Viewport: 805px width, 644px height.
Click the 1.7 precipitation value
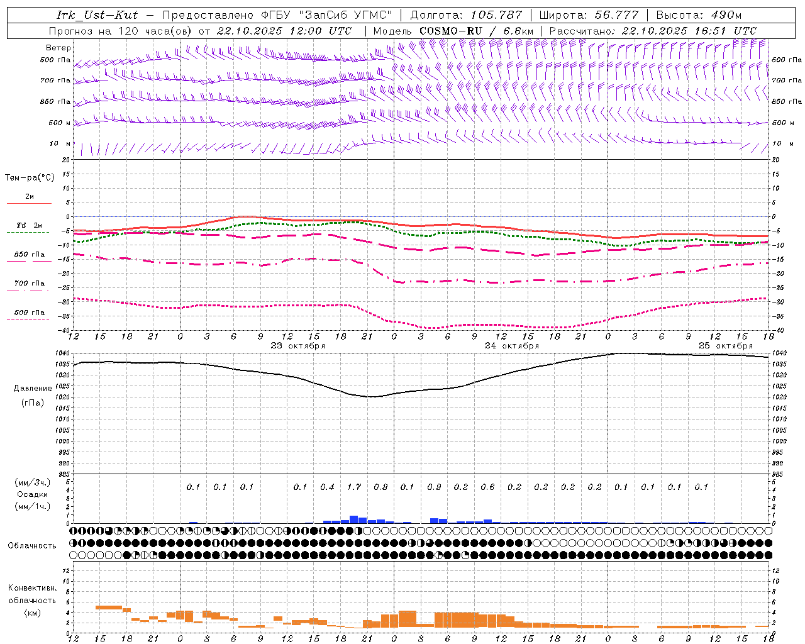(x=354, y=487)
